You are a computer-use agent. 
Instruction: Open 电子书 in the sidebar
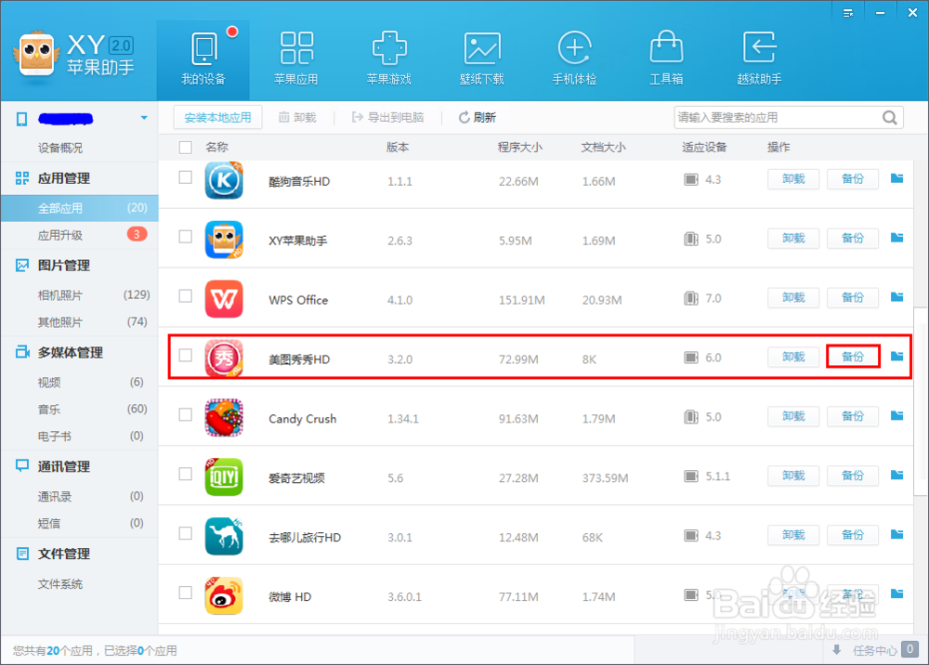79,437
